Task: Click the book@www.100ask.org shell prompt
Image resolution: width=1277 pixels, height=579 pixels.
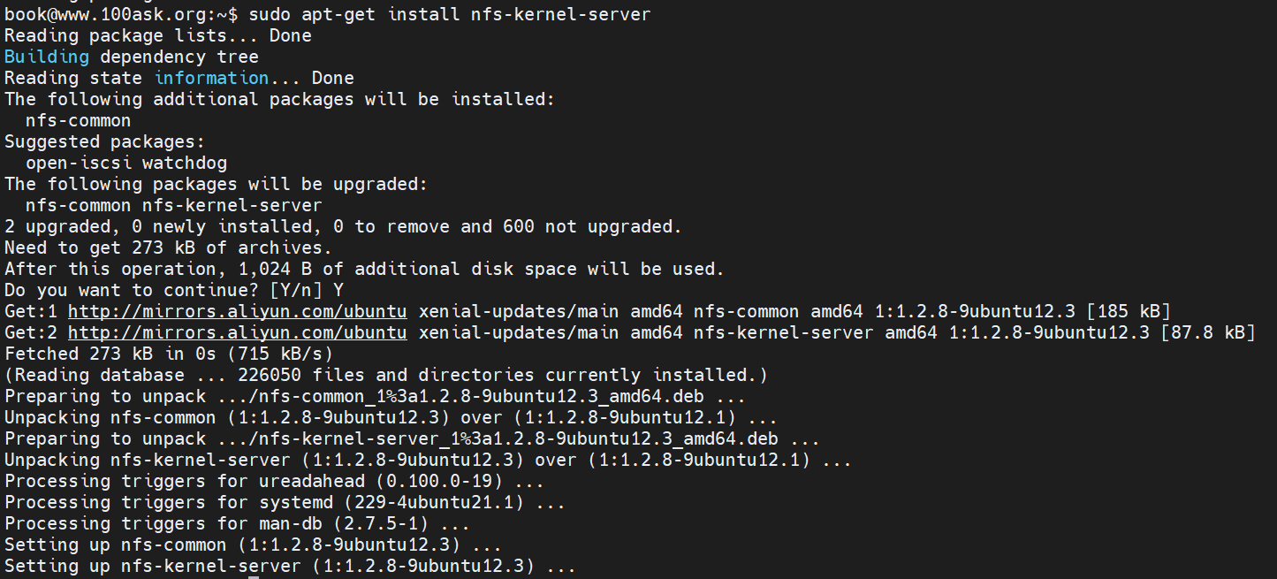Action: coord(121,14)
